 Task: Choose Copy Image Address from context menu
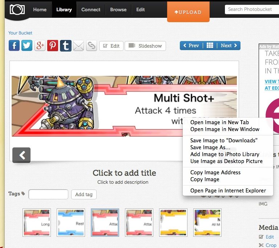[215, 172]
